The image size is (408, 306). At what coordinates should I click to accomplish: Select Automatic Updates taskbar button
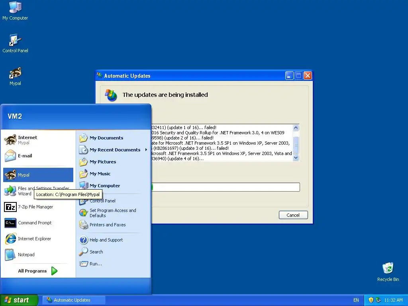pyautogui.click(x=74, y=300)
